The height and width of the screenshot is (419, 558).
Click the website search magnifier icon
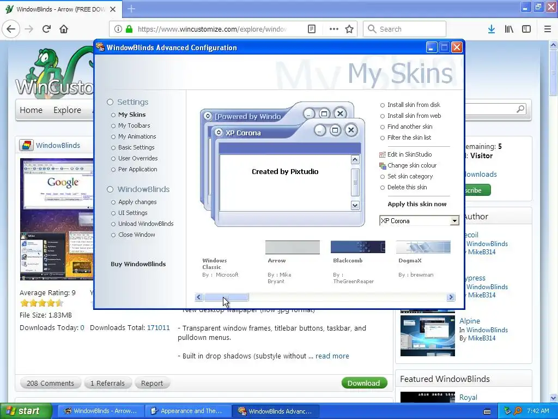click(520, 109)
